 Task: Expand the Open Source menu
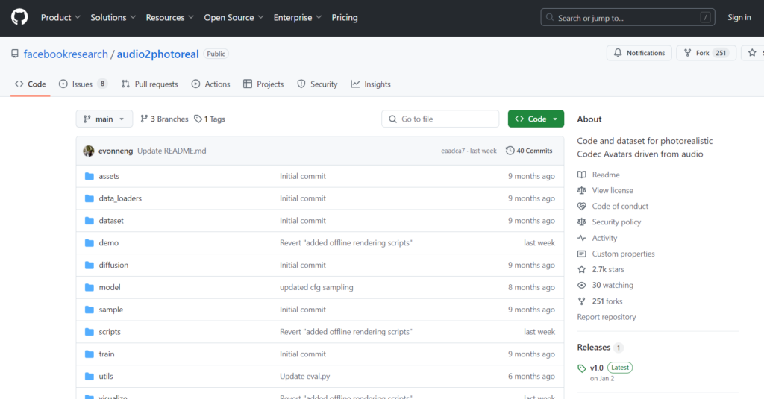(234, 18)
